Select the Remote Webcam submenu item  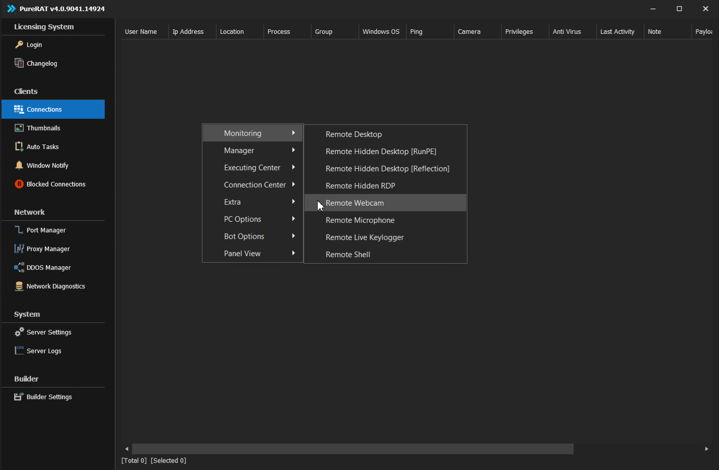point(385,203)
